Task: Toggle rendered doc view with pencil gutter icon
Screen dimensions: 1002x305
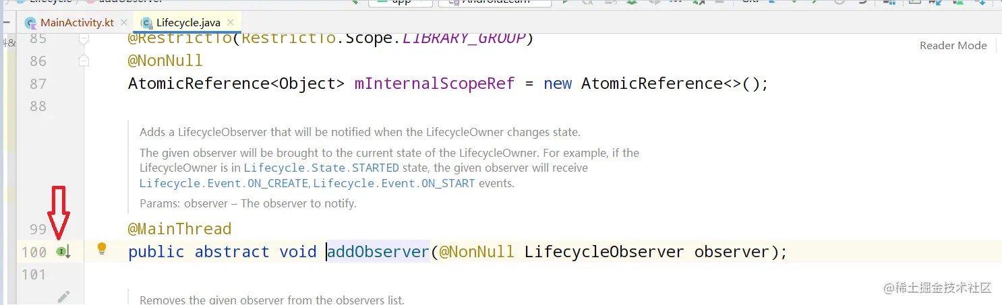Action: point(63,296)
